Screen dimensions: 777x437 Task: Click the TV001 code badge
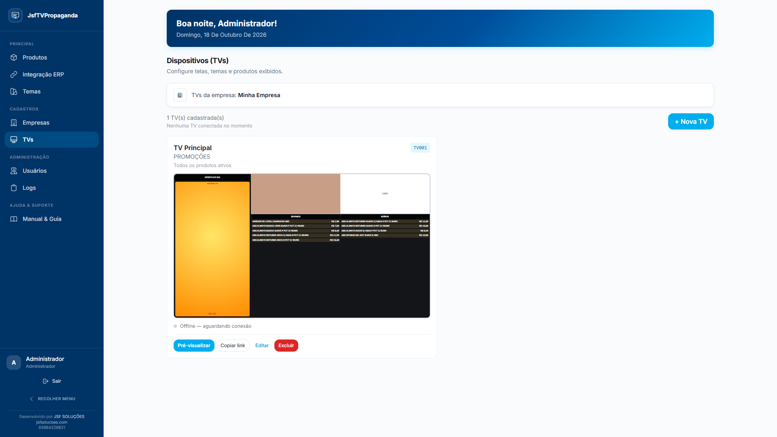tap(420, 148)
